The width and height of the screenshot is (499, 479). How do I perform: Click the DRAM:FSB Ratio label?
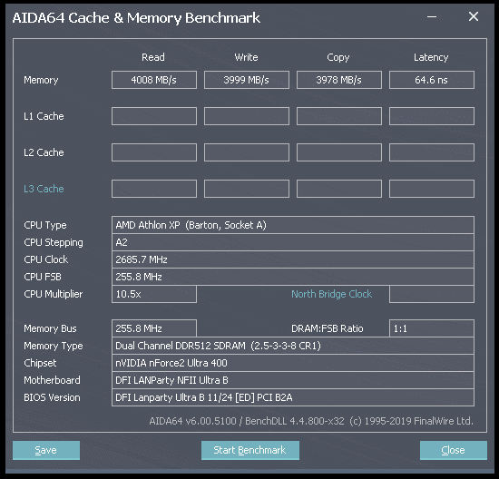[x=328, y=328]
